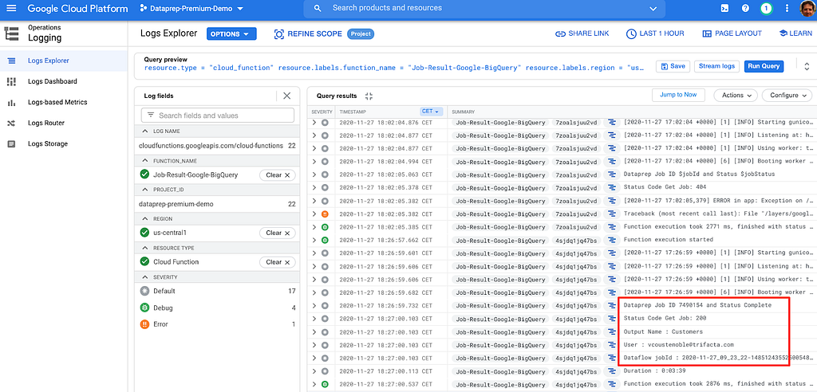This screenshot has height=392, width=817.
Task: Collapse the FUNCTION_NAME section
Action: point(145,161)
